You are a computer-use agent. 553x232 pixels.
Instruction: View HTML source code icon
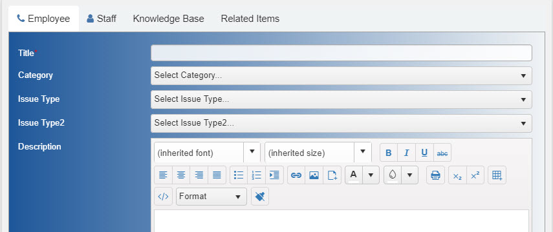click(x=163, y=197)
